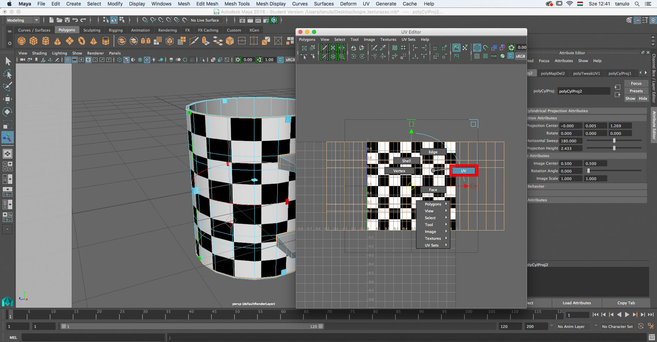Choose UV in the marking menu

click(x=463, y=171)
